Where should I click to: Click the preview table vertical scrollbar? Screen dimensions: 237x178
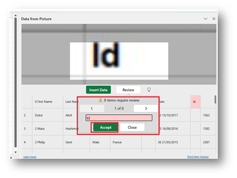tap(215, 99)
